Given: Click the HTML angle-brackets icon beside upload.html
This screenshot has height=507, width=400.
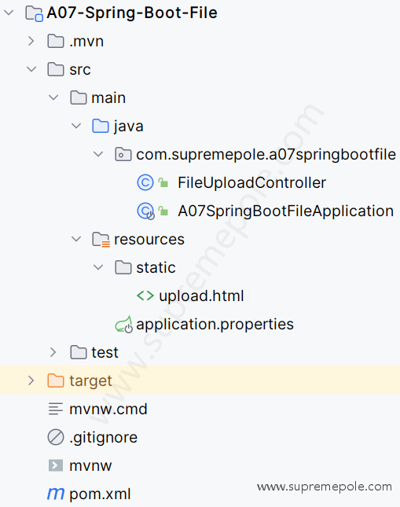Looking at the screenshot, I should pos(145,296).
